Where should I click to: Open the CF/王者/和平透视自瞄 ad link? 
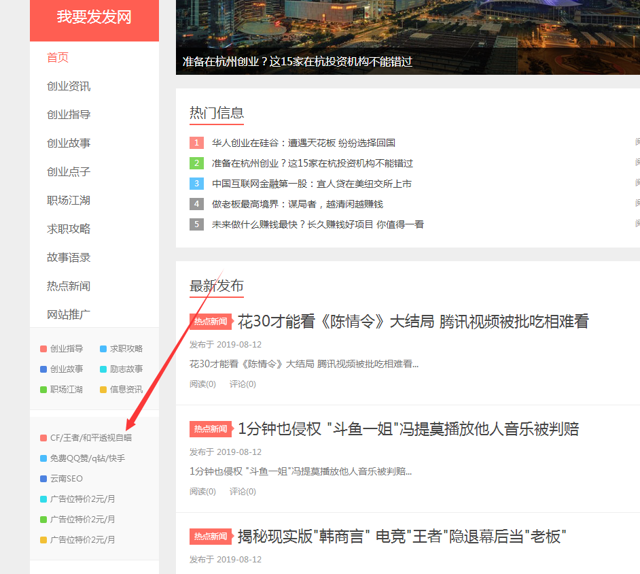click(x=90, y=438)
